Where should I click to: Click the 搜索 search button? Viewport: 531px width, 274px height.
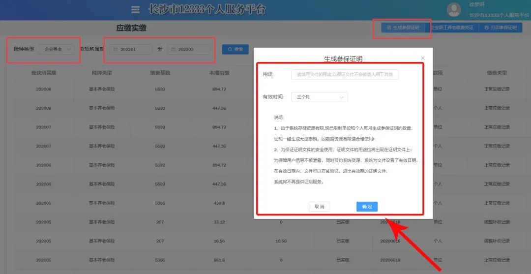pos(235,49)
